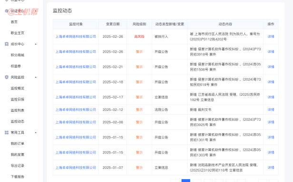Click 成长中心 menu label
Image resolution: width=293 pixels, height=182 pixels.
tap(18, 44)
